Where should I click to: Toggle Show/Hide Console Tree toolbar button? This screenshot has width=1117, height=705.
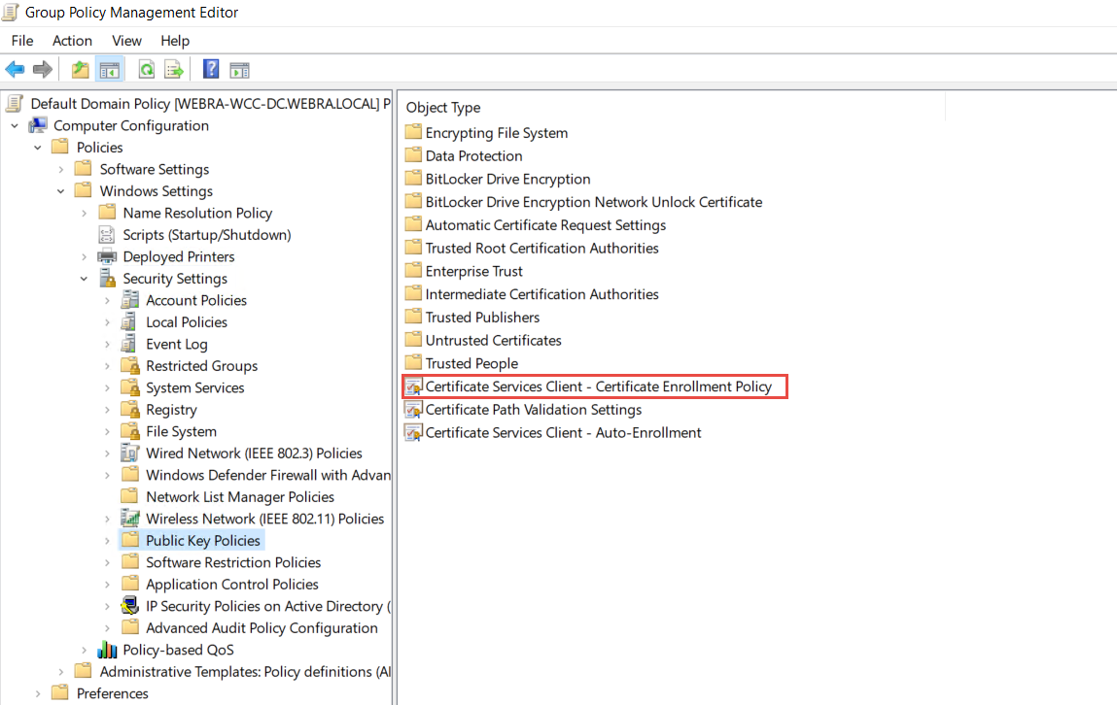[109, 69]
